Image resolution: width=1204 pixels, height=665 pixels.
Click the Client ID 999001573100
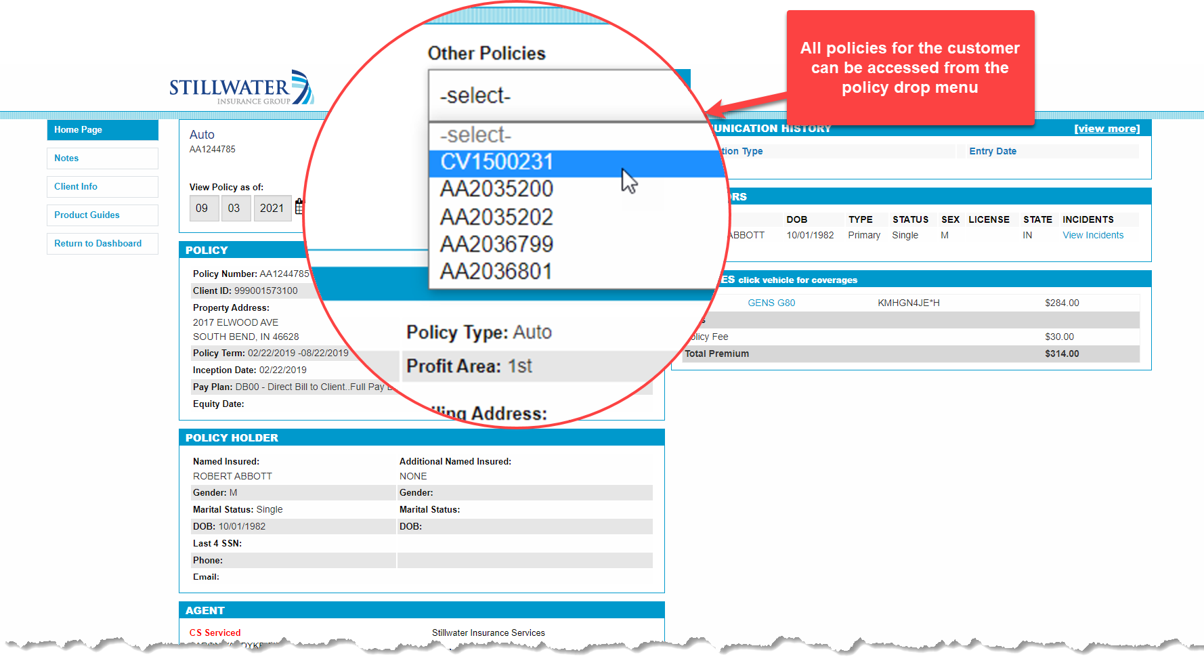coord(266,291)
